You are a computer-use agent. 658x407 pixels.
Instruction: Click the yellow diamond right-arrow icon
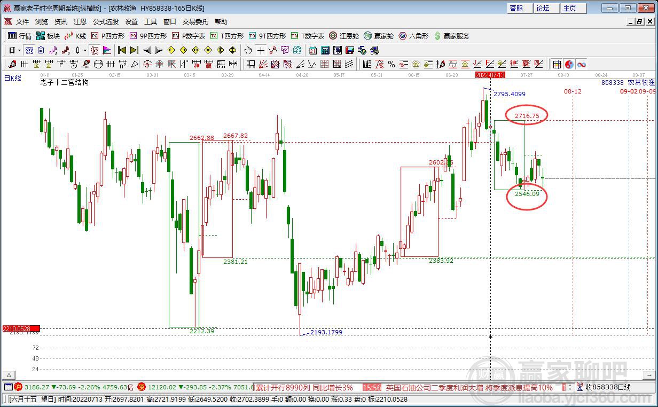[183, 50]
